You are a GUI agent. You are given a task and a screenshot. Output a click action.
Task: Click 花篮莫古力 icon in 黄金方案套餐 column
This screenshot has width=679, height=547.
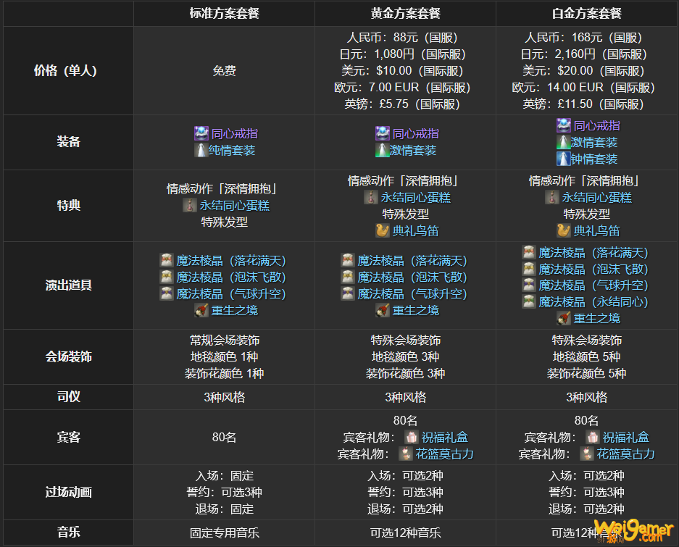click(406, 454)
